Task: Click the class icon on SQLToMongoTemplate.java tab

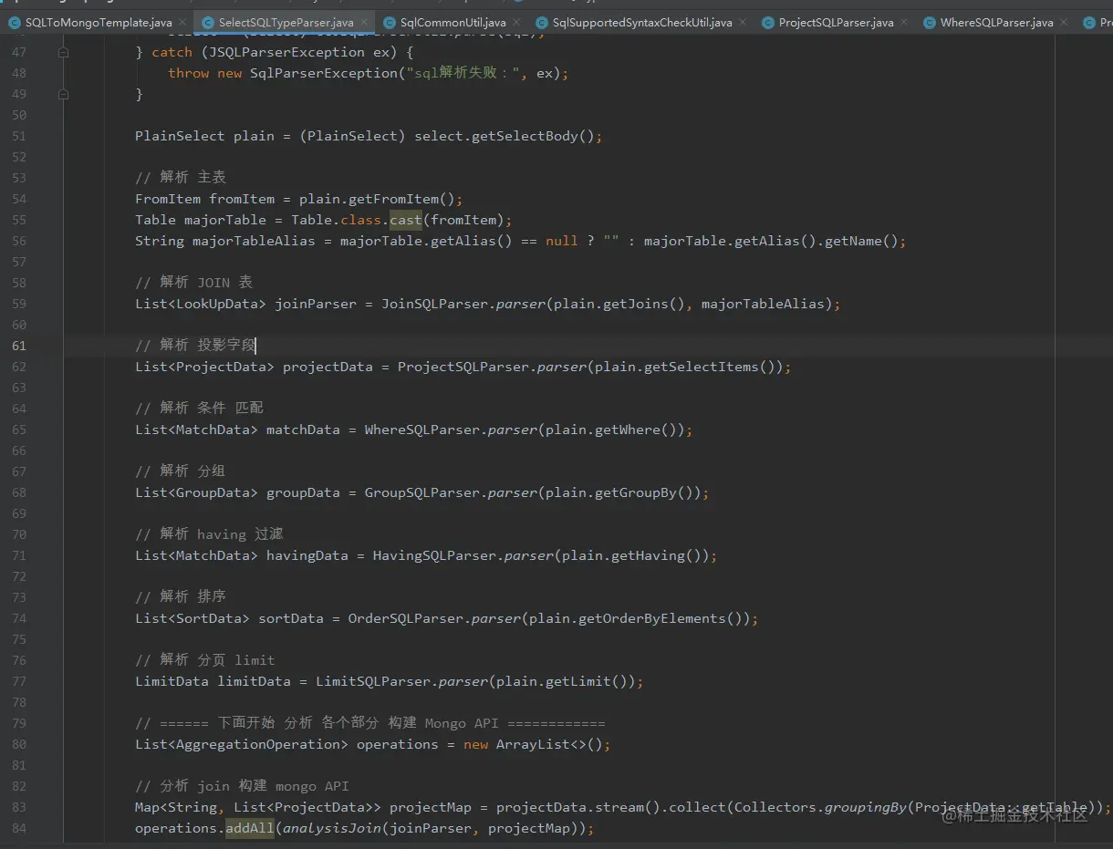Action: (15, 22)
